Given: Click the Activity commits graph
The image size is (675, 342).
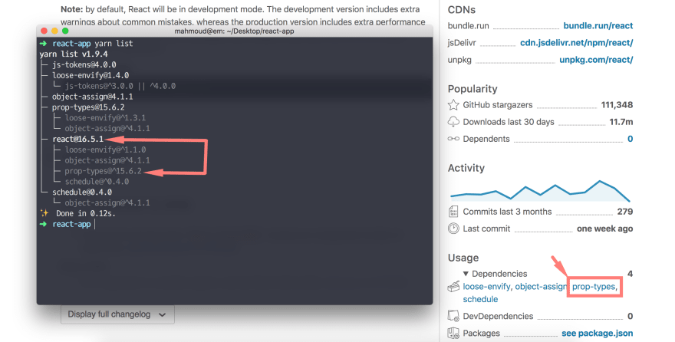Looking at the screenshot, I should click(540, 191).
